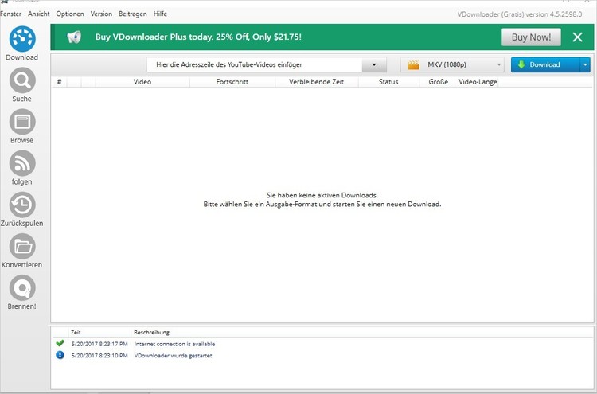This screenshot has width=597, height=394.
Task: Open the Ansicht menu
Action: (x=38, y=14)
